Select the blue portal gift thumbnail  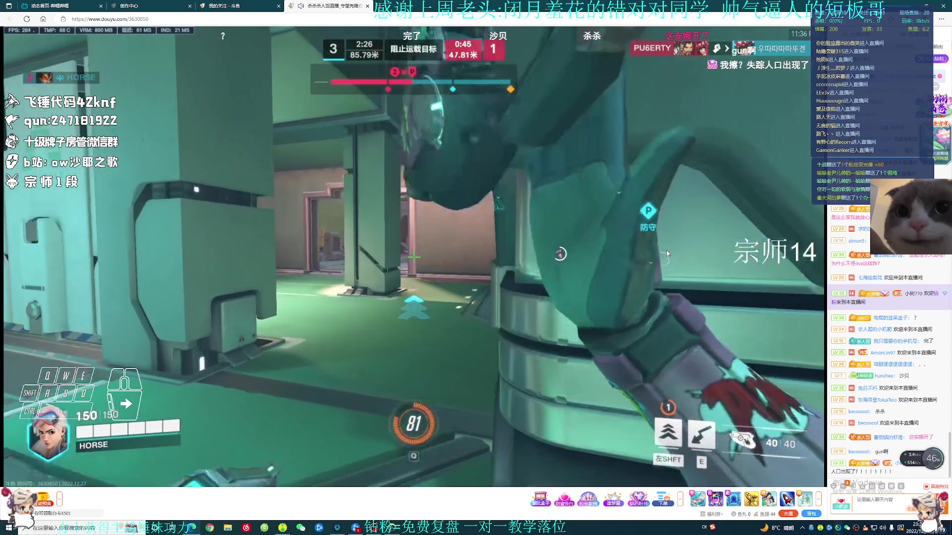[733, 498]
